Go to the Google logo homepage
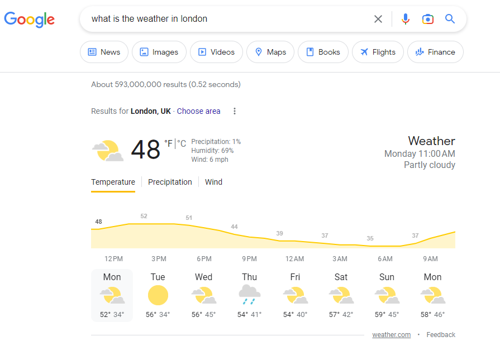 [x=30, y=20]
